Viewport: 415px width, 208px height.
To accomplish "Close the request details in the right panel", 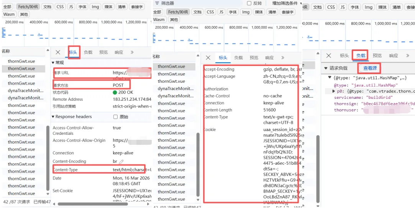I will coord(328,56).
